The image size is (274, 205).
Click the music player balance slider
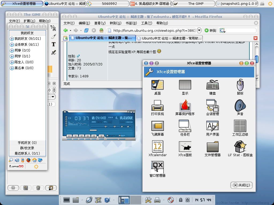point(115,127)
